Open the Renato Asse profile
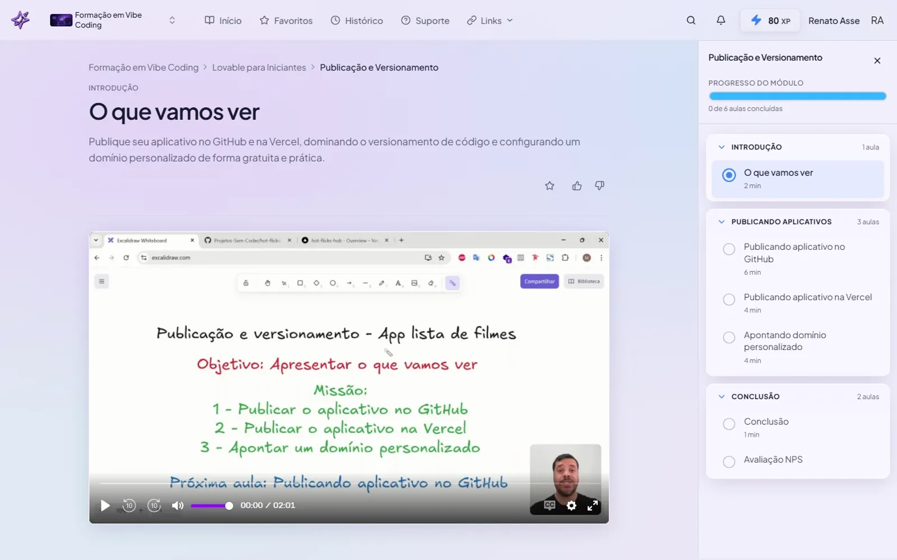Viewport: 897px width, 560px height. pyautogui.click(x=834, y=21)
